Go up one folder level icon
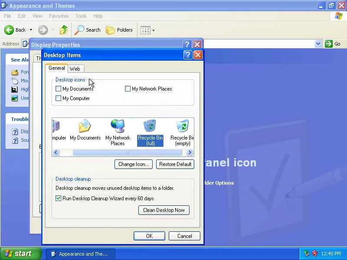This screenshot has height=260, width=347. click(x=64, y=30)
